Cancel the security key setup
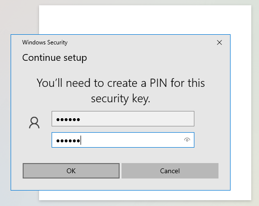The width and height of the screenshot is (259, 206). coord(170,171)
